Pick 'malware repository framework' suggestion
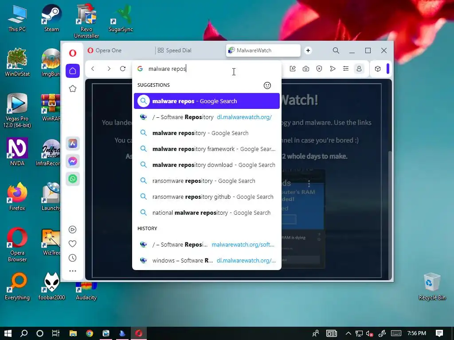The image size is (454, 340). (207, 149)
